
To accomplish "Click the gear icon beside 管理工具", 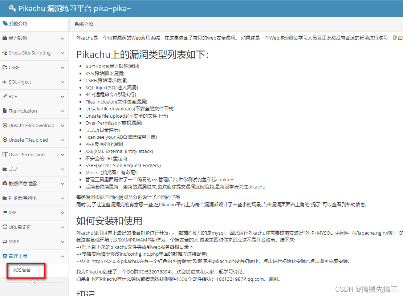I will 5,256.
